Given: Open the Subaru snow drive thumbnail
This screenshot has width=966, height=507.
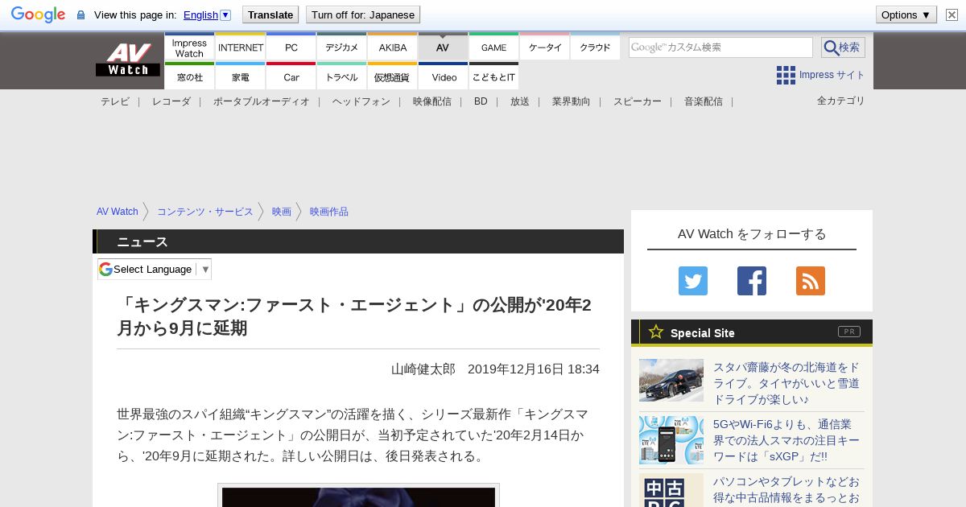Looking at the screenshot, I should pos(671,380).
